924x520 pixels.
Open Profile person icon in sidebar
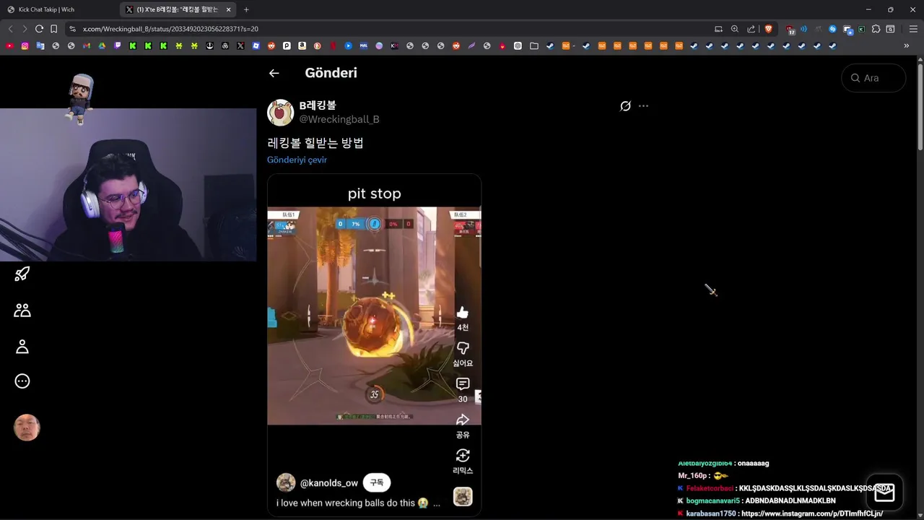pyautogui.click(x=22, y=347)
